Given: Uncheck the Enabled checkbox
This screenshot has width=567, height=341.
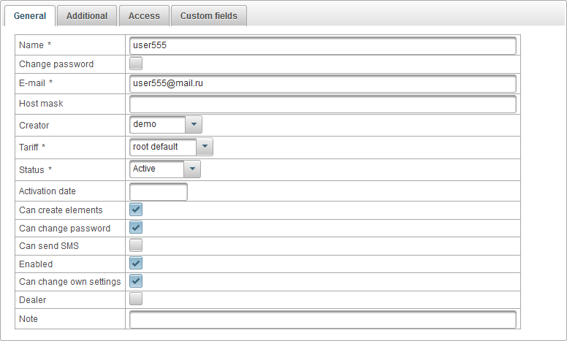Looking at the screenshot, I should 136,264.
